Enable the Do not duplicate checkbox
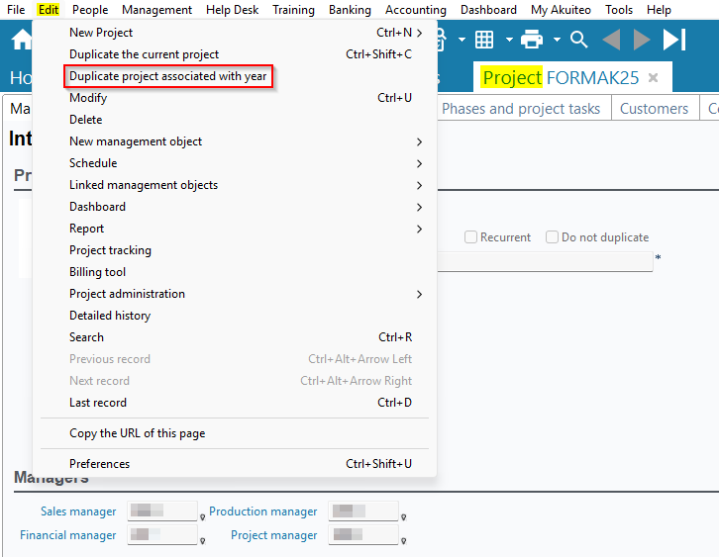The width and height of the screenshot is (719, 557). 553,237
